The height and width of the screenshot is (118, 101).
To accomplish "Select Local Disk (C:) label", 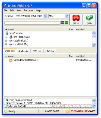I will 21,41.
